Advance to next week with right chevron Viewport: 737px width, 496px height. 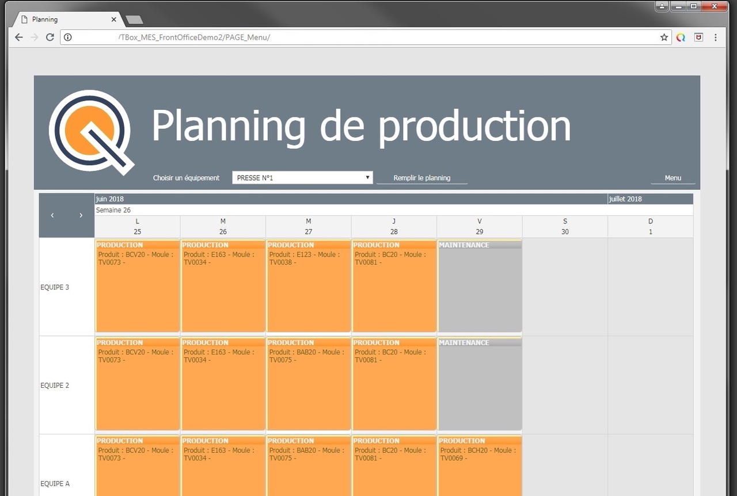tap(81, 215)
